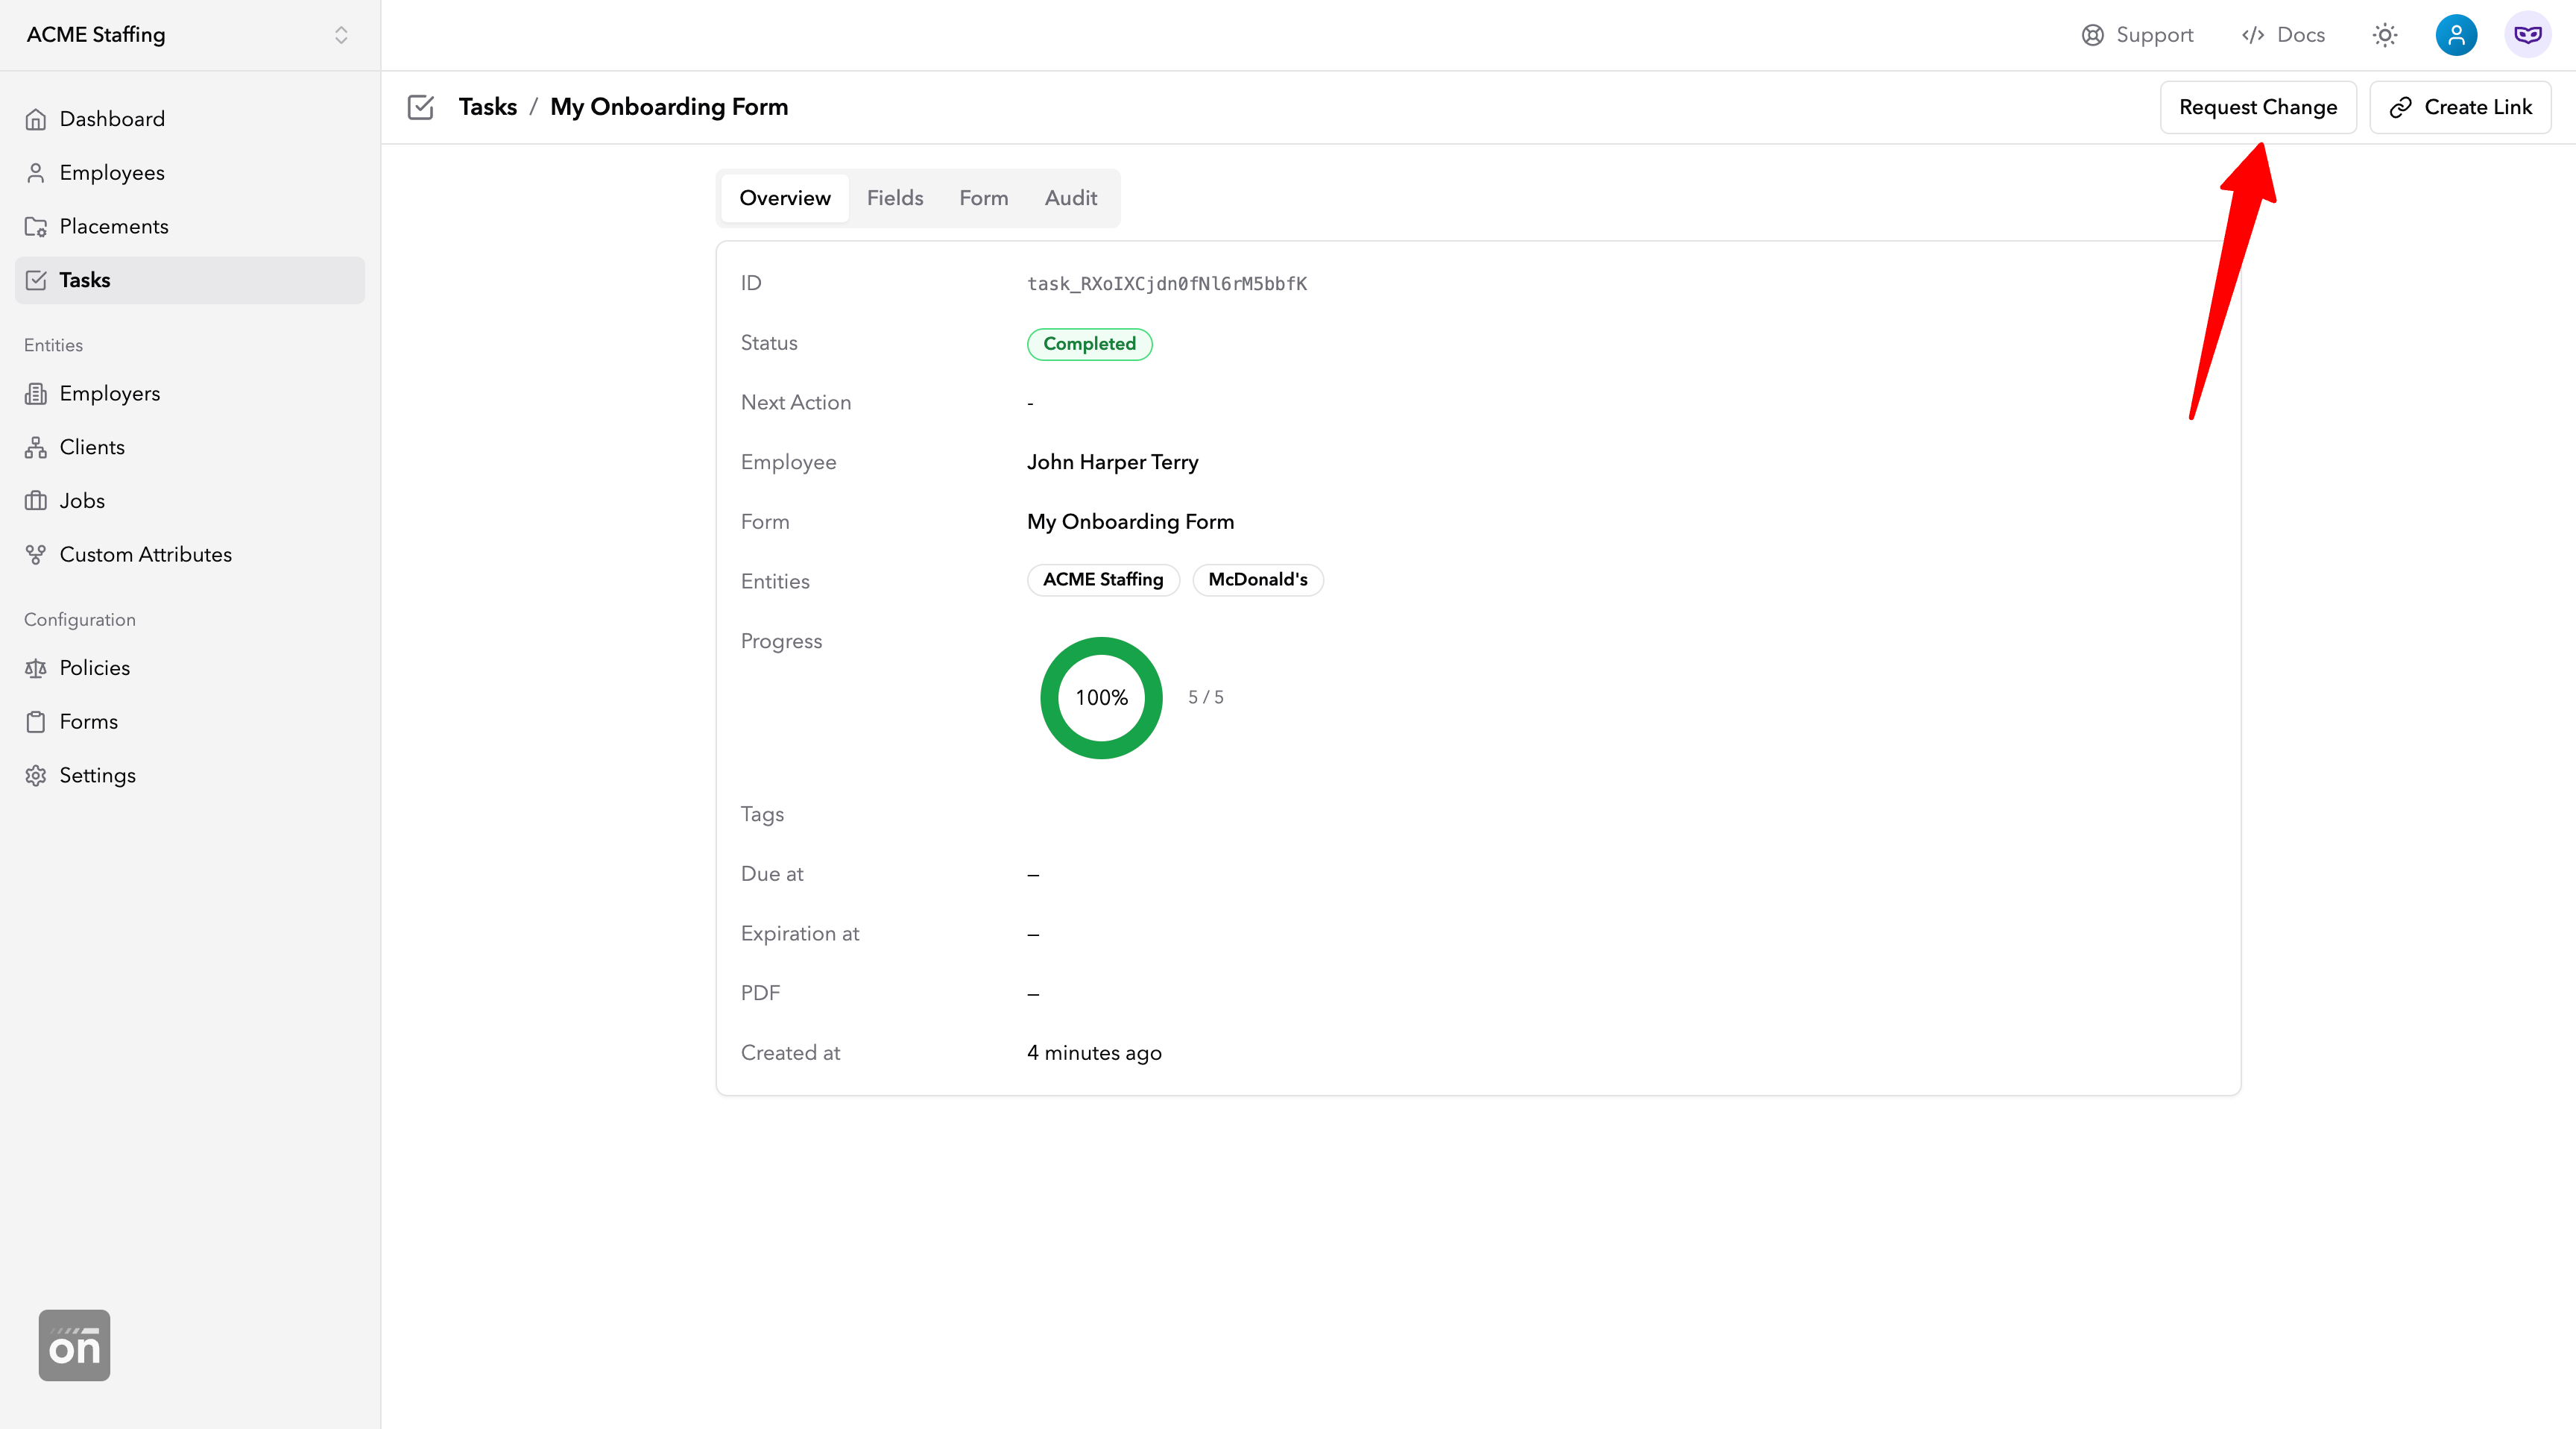This screenshot has height=1429, width=2576.
Task: Switch to the Audit tab
Action: point(1070,198)
